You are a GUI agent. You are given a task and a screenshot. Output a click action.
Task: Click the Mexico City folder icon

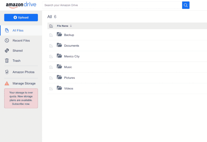[x=59, y=56]
